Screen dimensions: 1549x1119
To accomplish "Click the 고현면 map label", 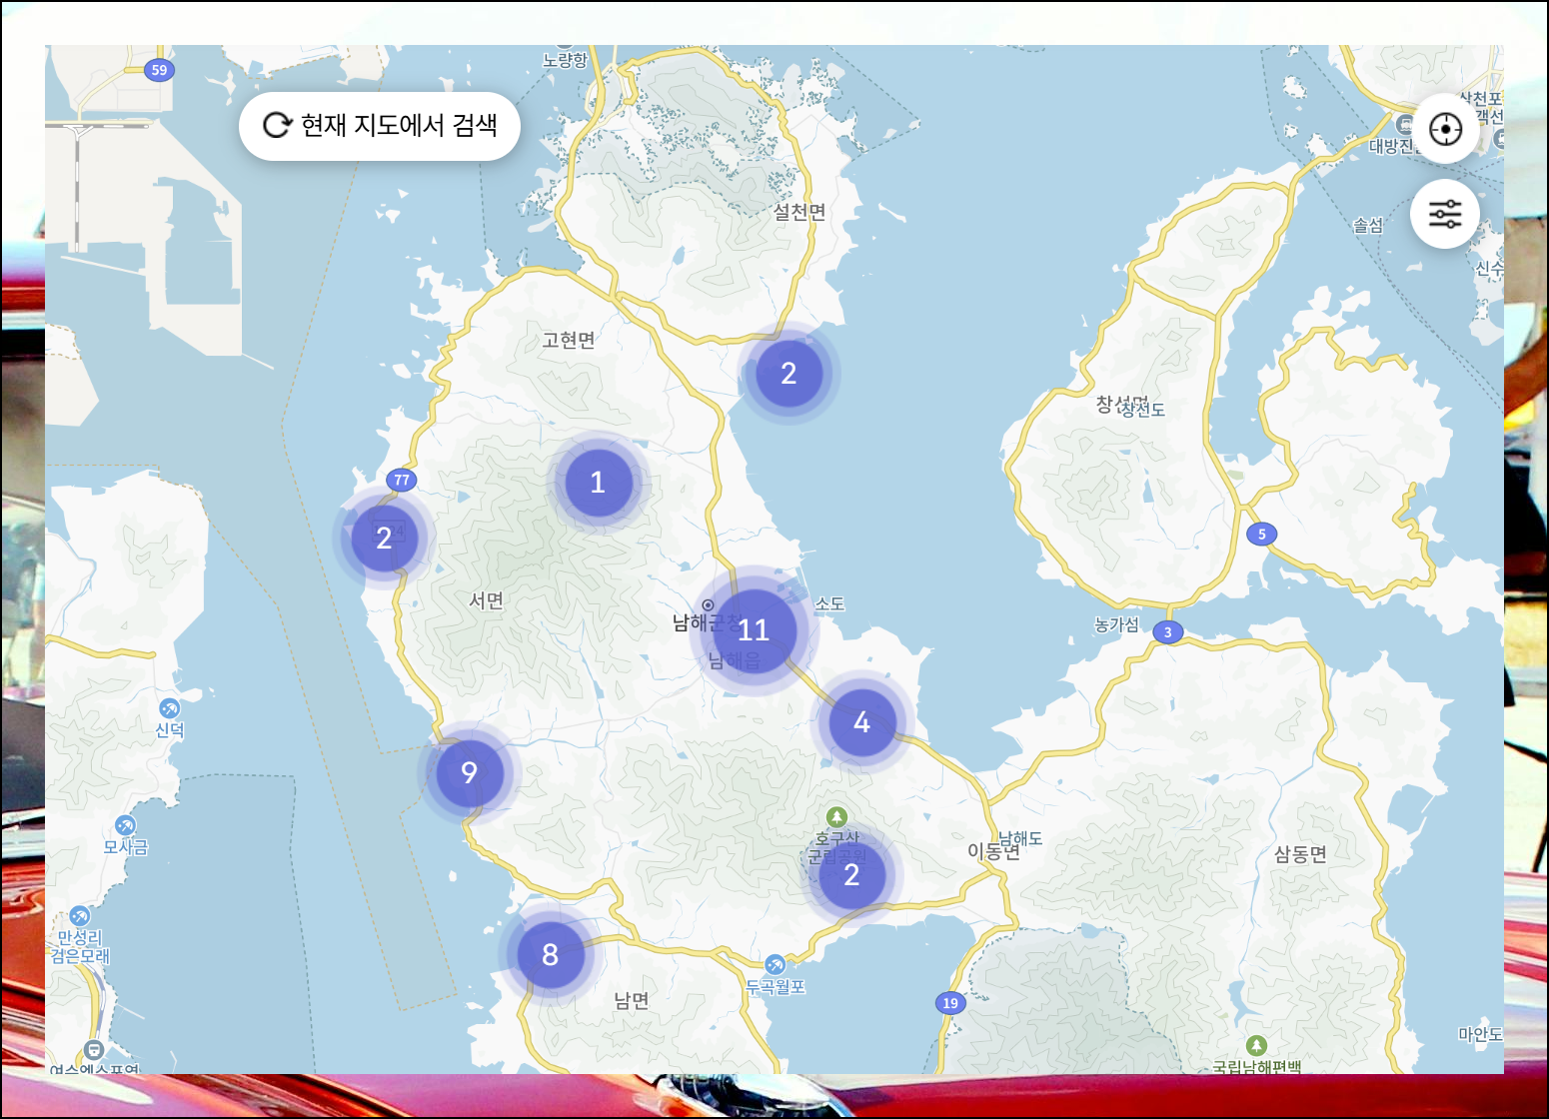I will pyautogui.click(x=569, y=341).
